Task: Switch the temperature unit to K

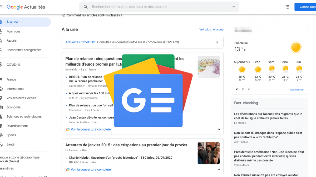Action: pos(249,89)
